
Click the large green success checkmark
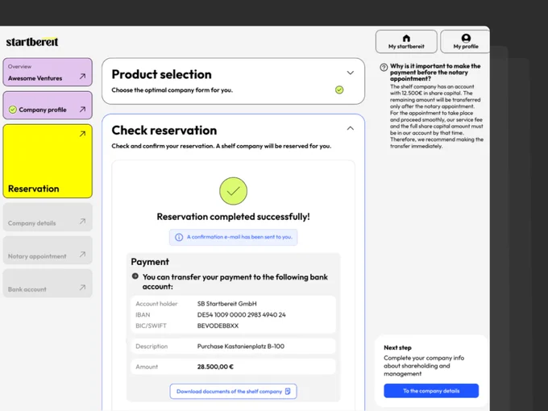(233, 191)
